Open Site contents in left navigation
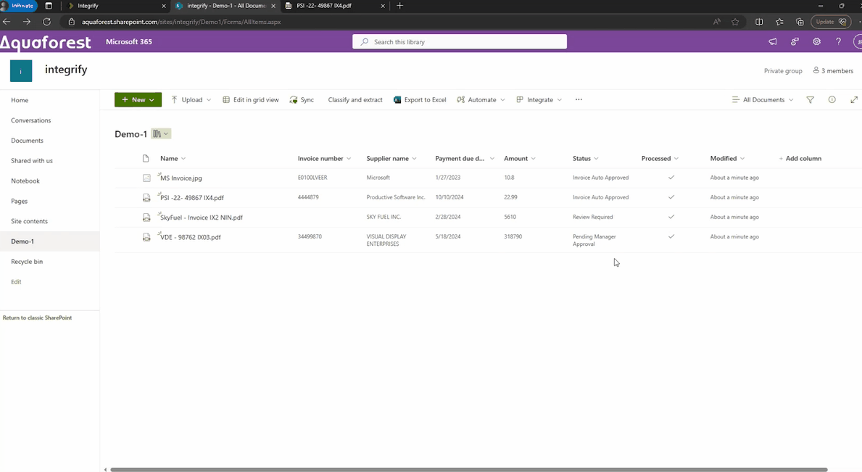The image size is (862, 472). point(29,221)
